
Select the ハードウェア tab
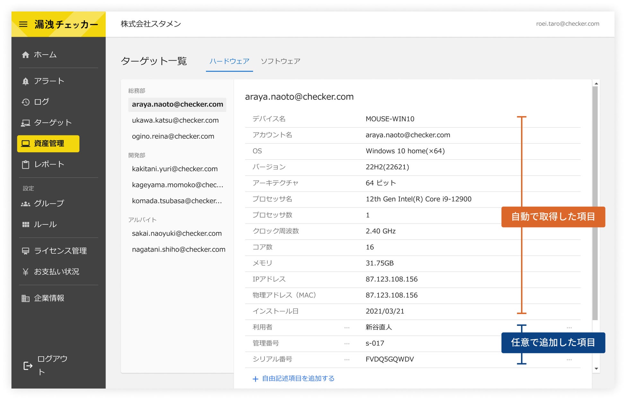[229, 61]
